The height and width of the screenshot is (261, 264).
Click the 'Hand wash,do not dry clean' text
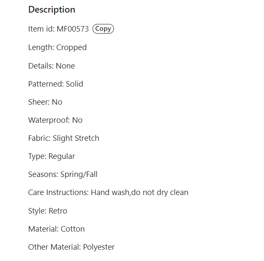(x=140, y=192)
